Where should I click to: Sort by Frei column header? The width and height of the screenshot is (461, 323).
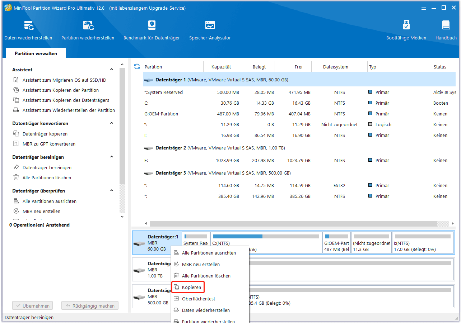click(293, 67)
